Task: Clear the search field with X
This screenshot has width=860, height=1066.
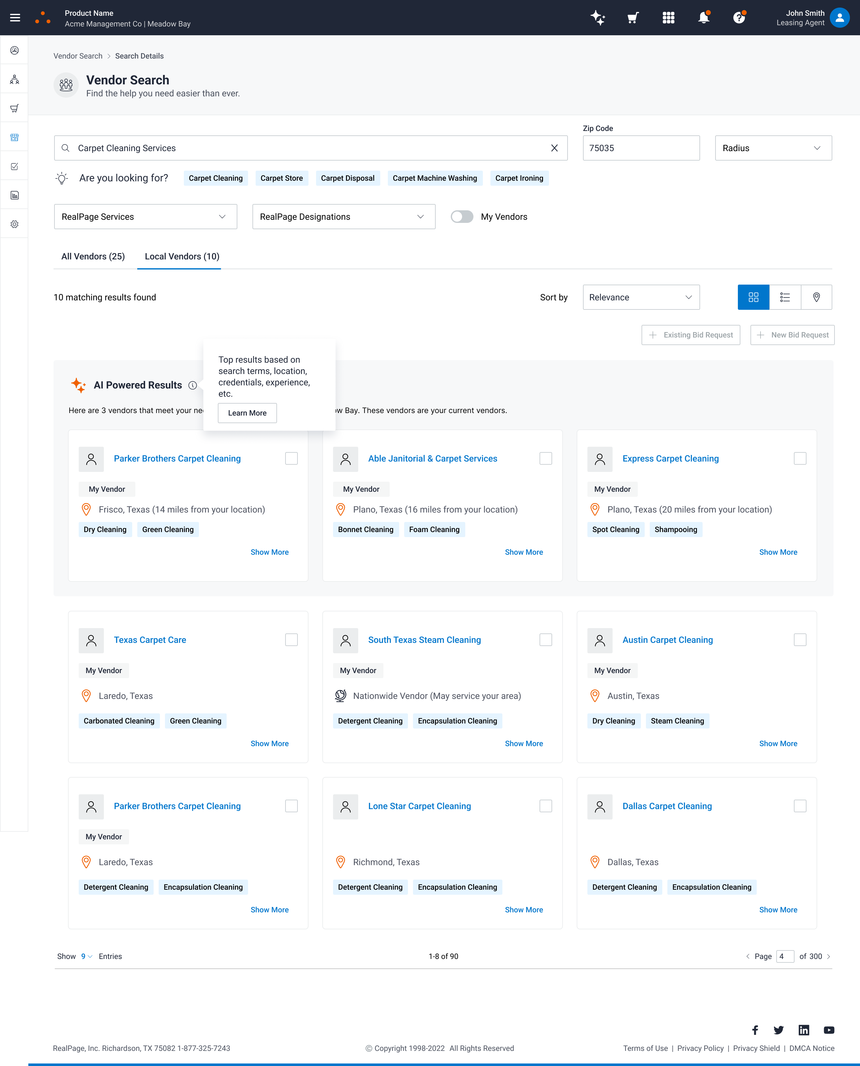Action: 554,148
